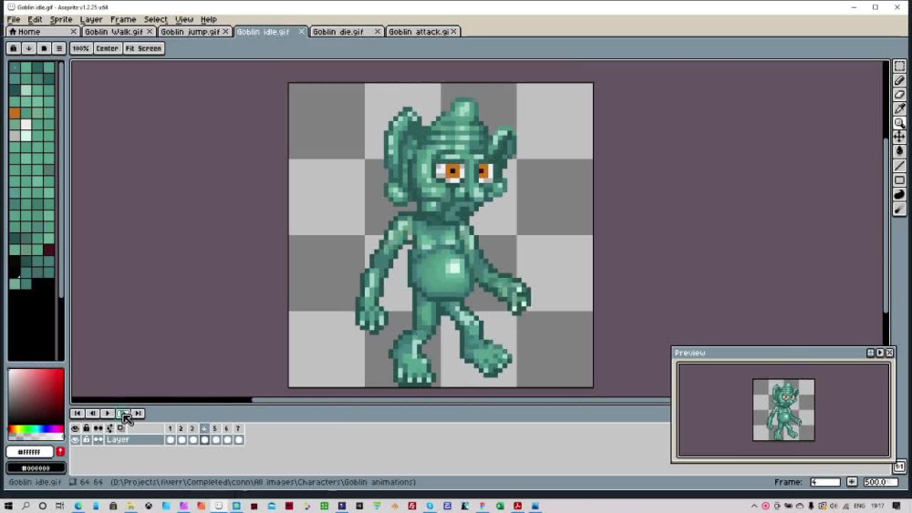Image resolution: width=912 pixels, height=513 pixels.
Task: Select frame 1 header in timeline
Action: tap(170, 428)
